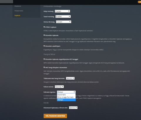Open the Távoli minőség dropdown
141x120 pixels.
point(63,16)
